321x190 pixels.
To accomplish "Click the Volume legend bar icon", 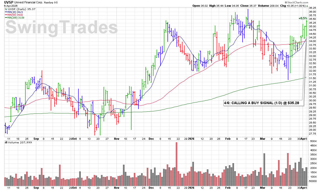I will pyautogui.click(x=6, y=142).
